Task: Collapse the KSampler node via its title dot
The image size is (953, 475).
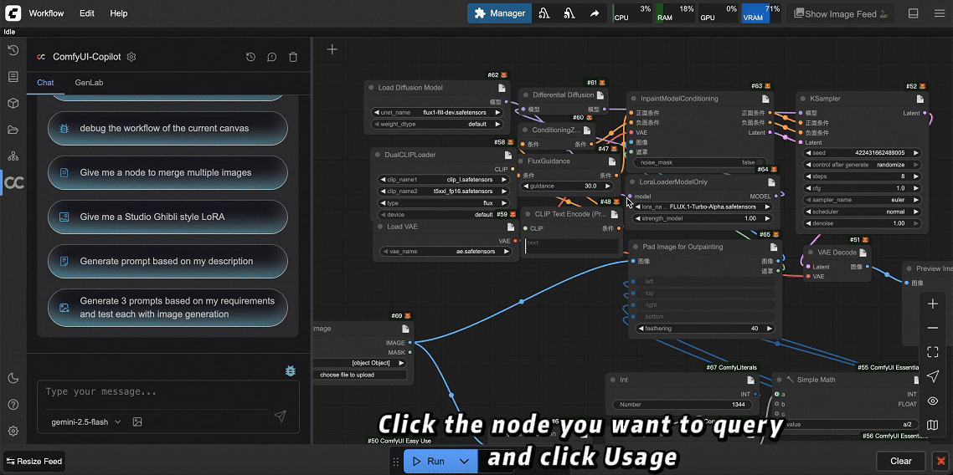Action: point(802,99)
